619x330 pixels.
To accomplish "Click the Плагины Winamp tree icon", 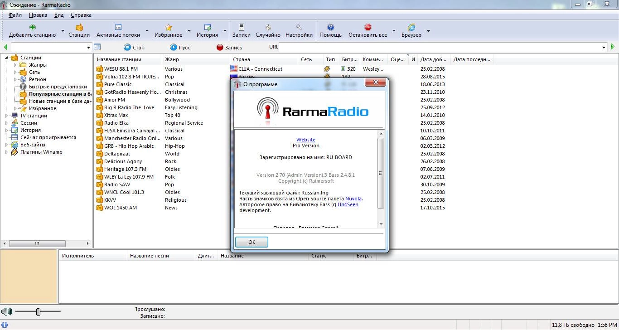I will coord(15,152).
